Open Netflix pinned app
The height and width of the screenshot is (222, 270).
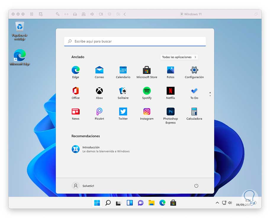(171, 93)
